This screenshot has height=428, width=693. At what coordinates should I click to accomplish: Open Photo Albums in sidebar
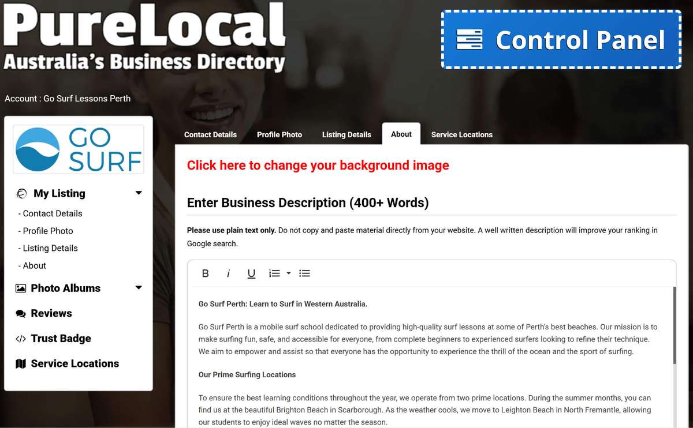point(66,288)
